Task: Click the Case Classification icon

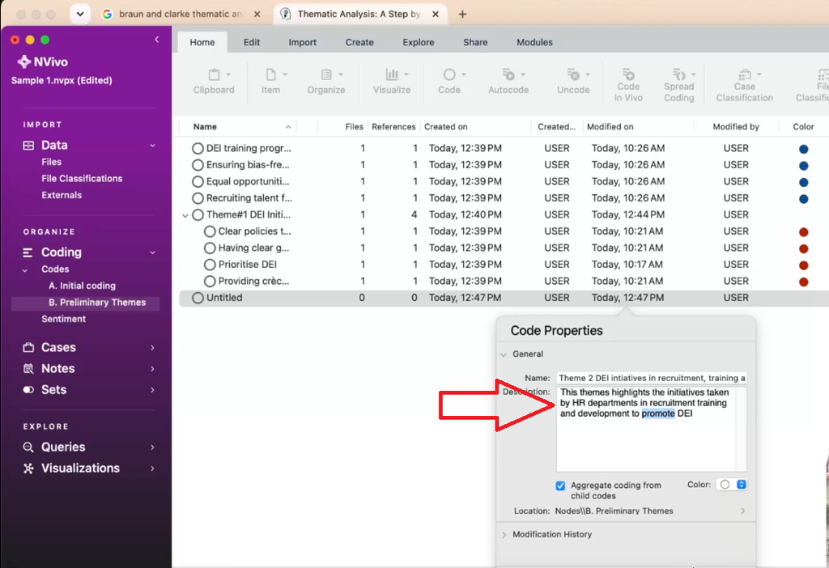Action: coord(745,74)
